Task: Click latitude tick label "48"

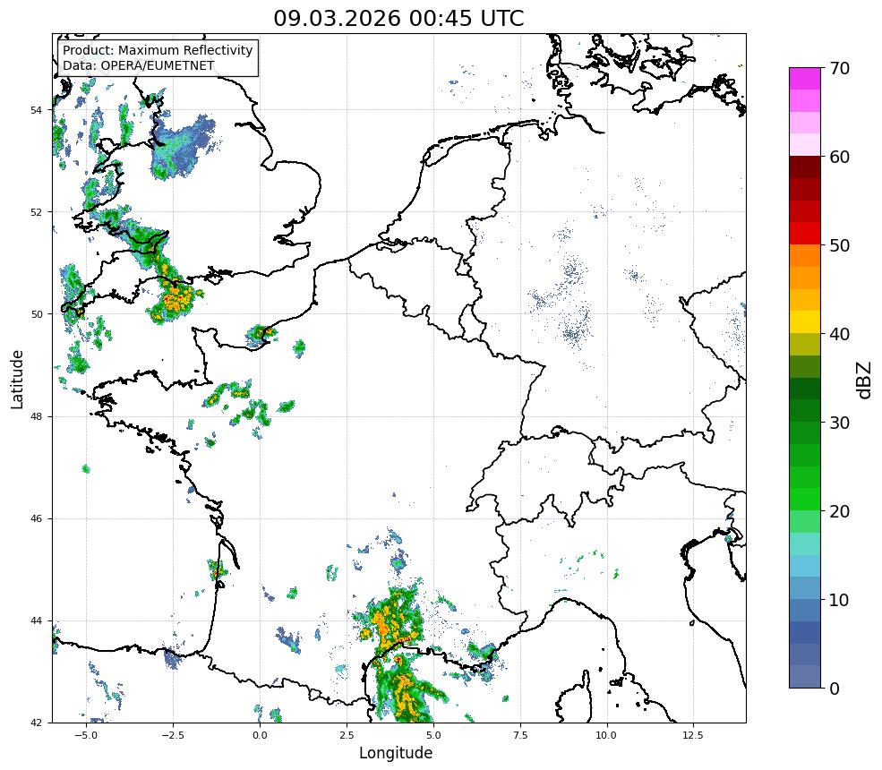Action: [x=36, y=416]
